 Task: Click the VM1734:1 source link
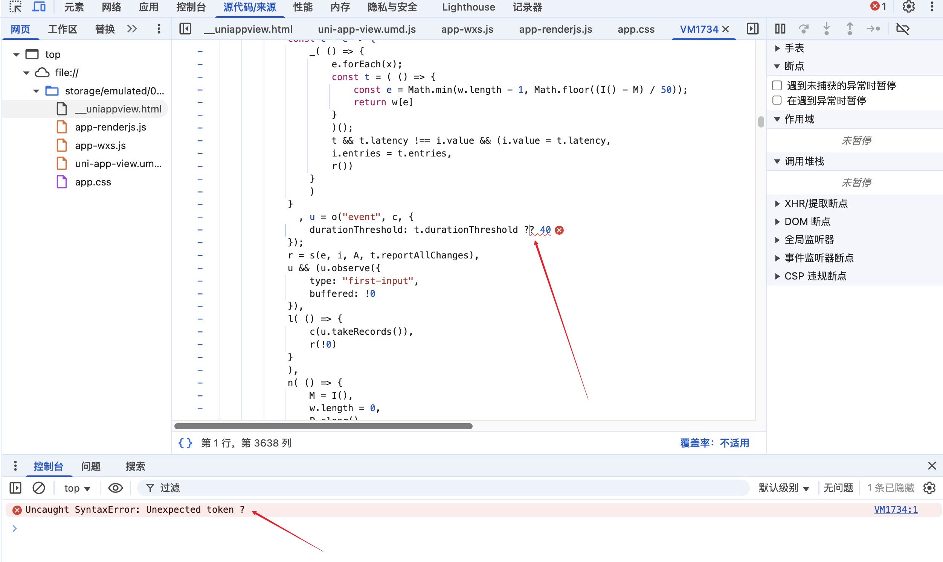(x=896, y=510)
